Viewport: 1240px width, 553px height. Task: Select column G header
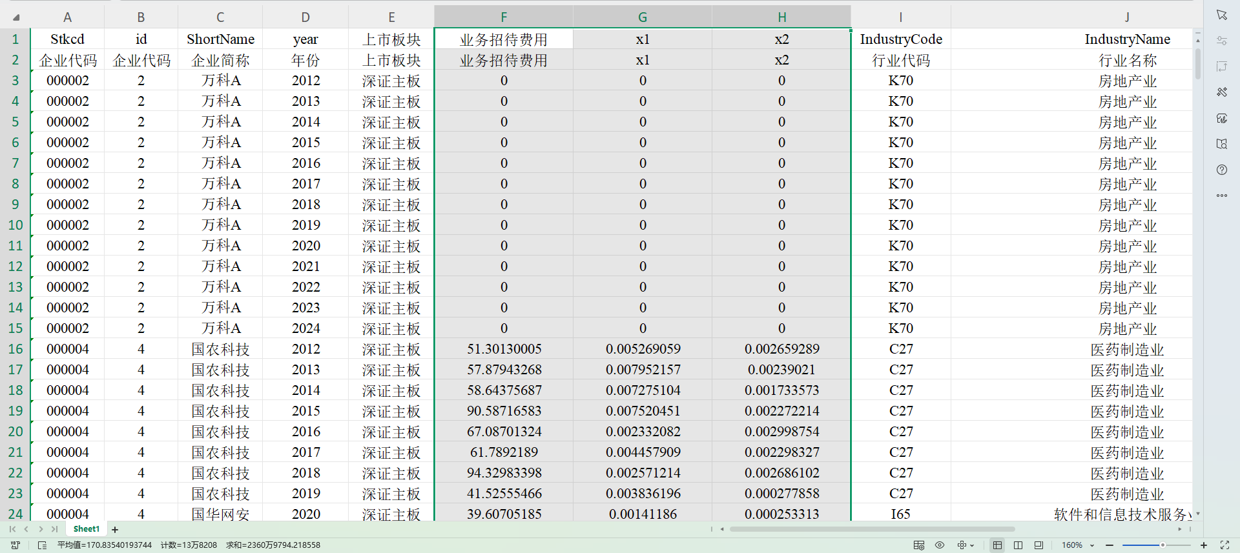[643, 17]
